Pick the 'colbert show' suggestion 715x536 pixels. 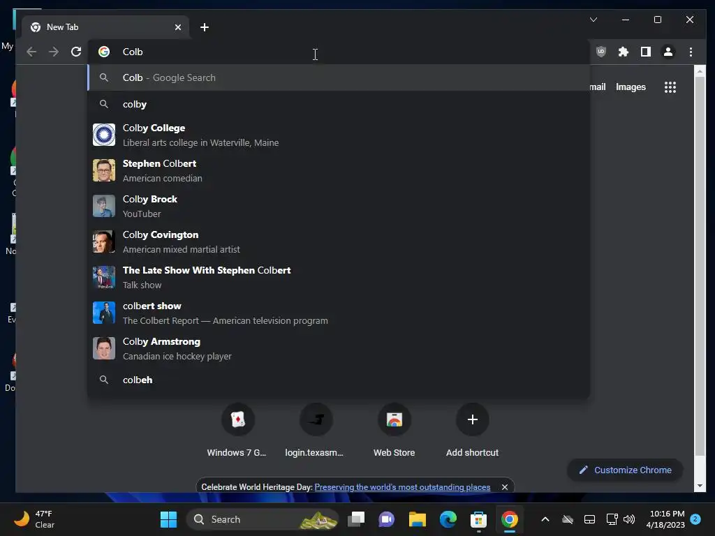tap(339, 313)
